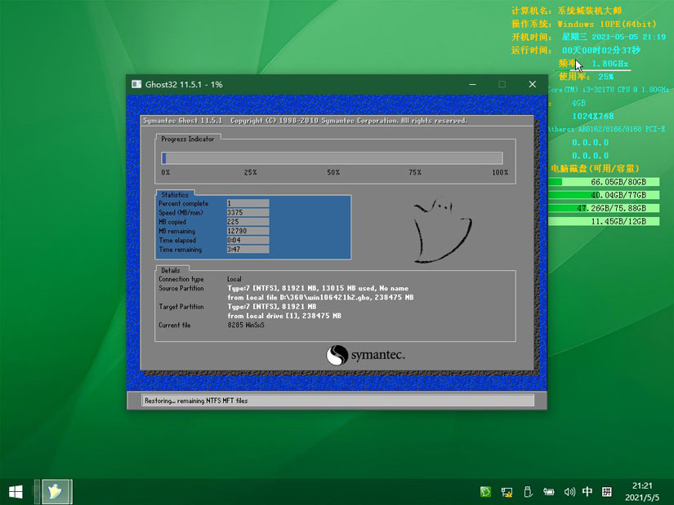The height and width of the screenshot is (505, 674).
Task: Click the power battery tray icon
Action: (x=549, y=492)
